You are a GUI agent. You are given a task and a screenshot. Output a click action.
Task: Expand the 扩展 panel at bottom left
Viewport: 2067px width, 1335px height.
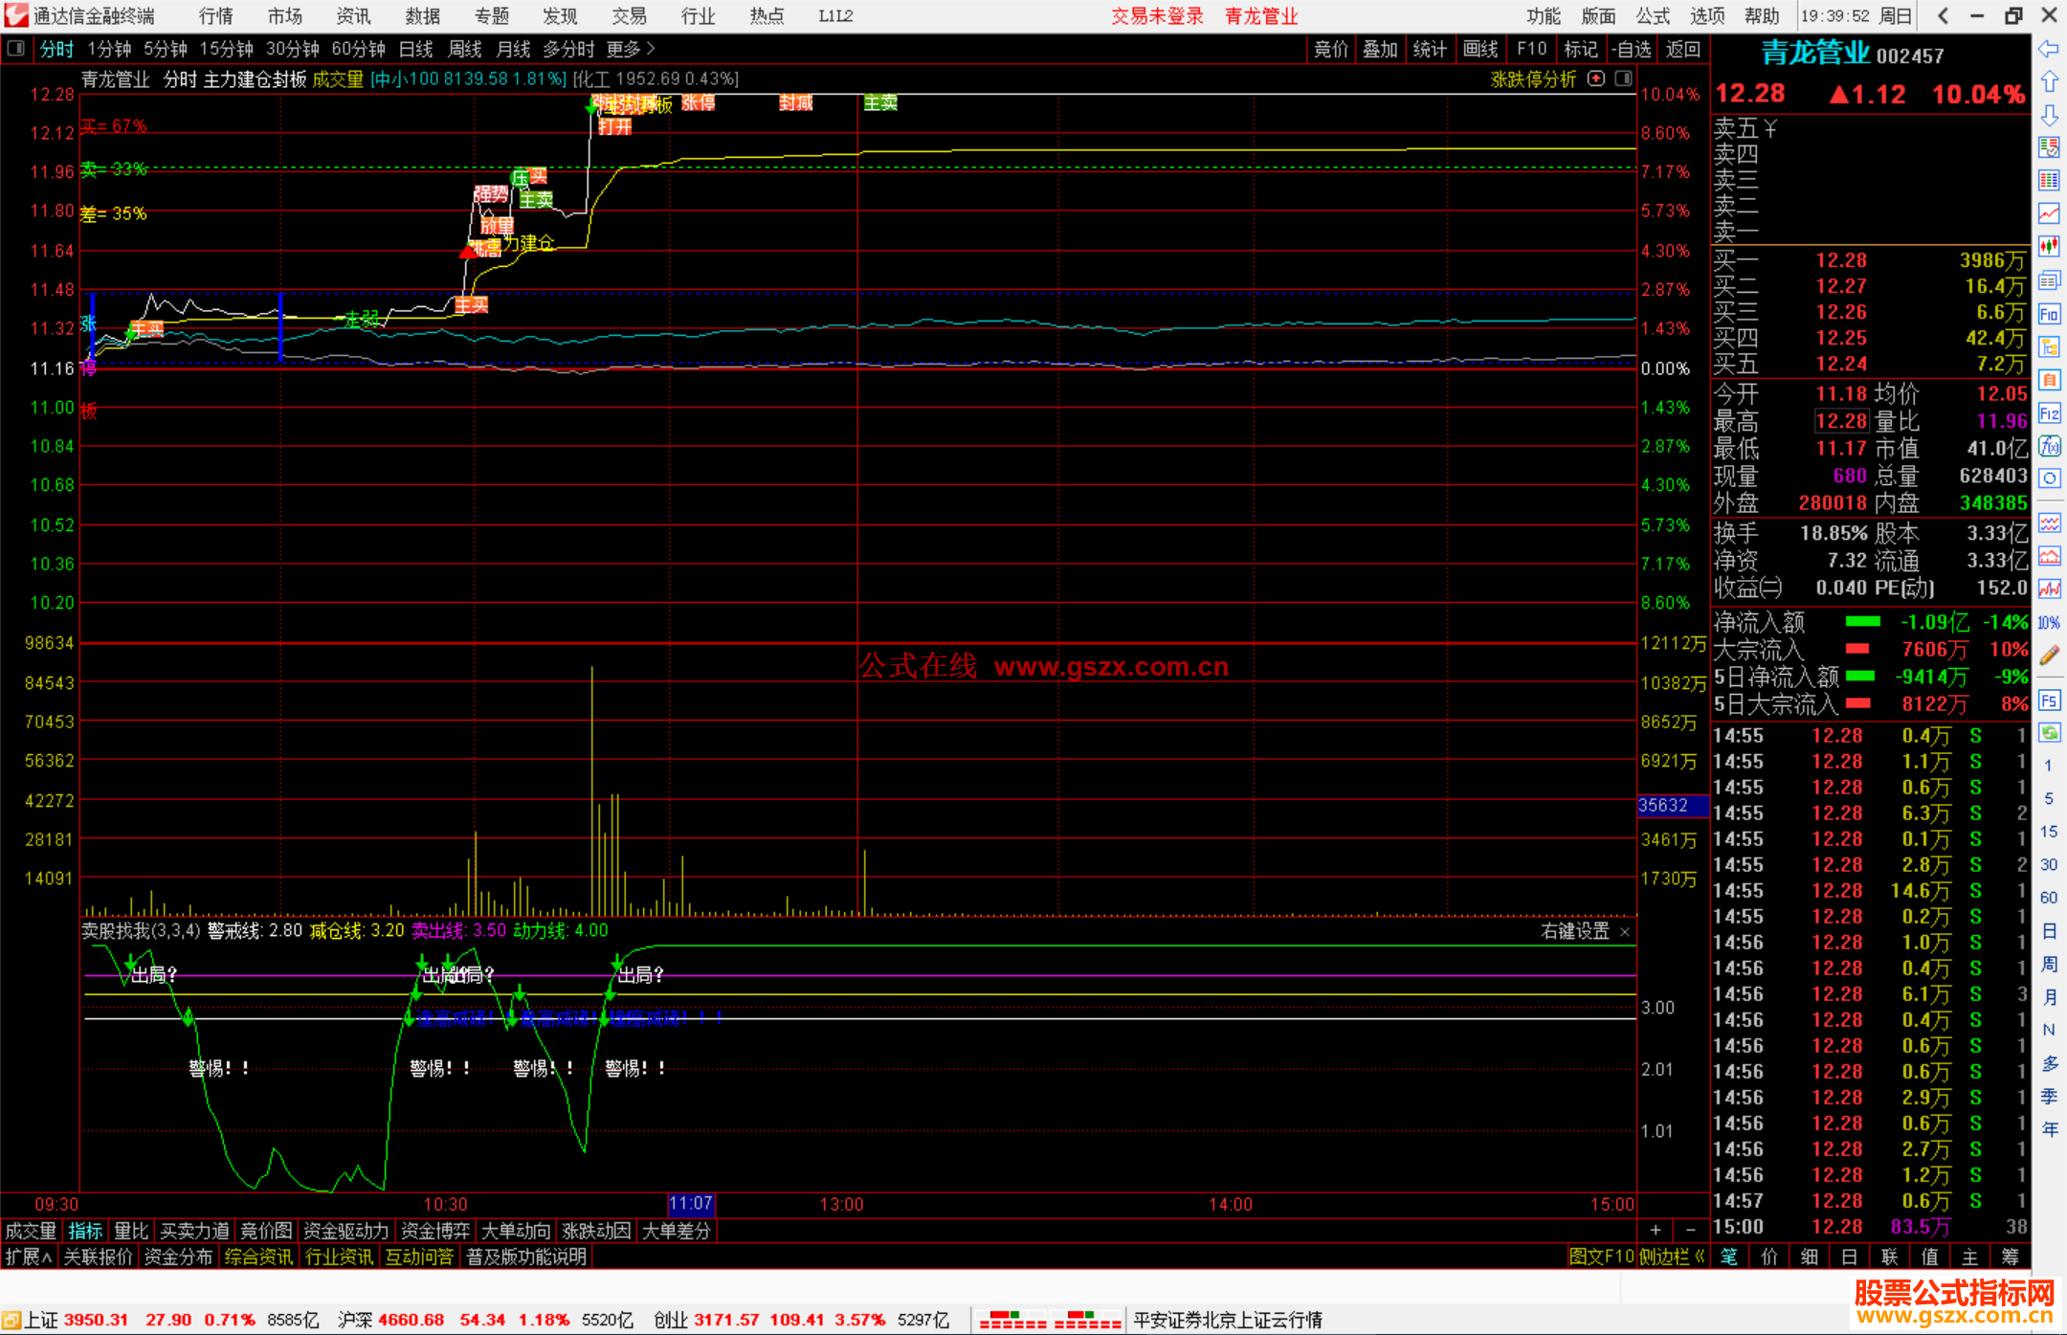tap(29, 1257)
